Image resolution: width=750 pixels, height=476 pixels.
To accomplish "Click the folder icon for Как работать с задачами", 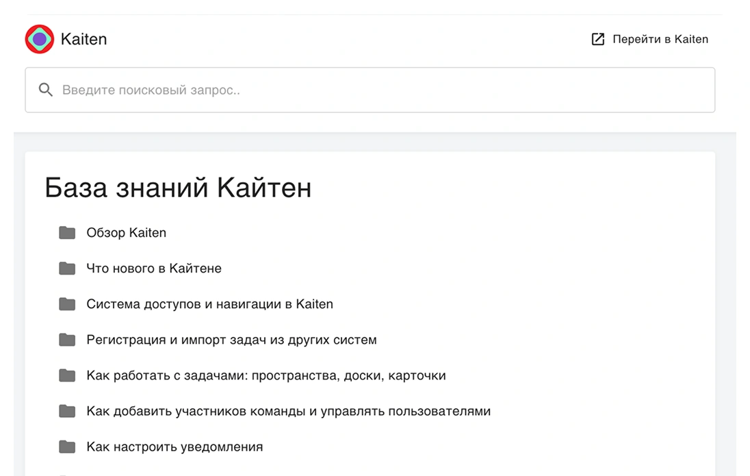I will click(67, 375).
